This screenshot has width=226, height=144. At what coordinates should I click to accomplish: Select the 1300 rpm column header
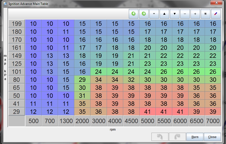(66, 121)
